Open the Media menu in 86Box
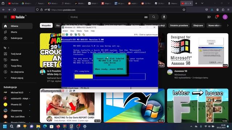The height and width of the screenshot is (130, 232). [x=79, y=31]
